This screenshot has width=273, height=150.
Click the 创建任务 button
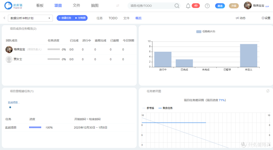pos(65,18)
